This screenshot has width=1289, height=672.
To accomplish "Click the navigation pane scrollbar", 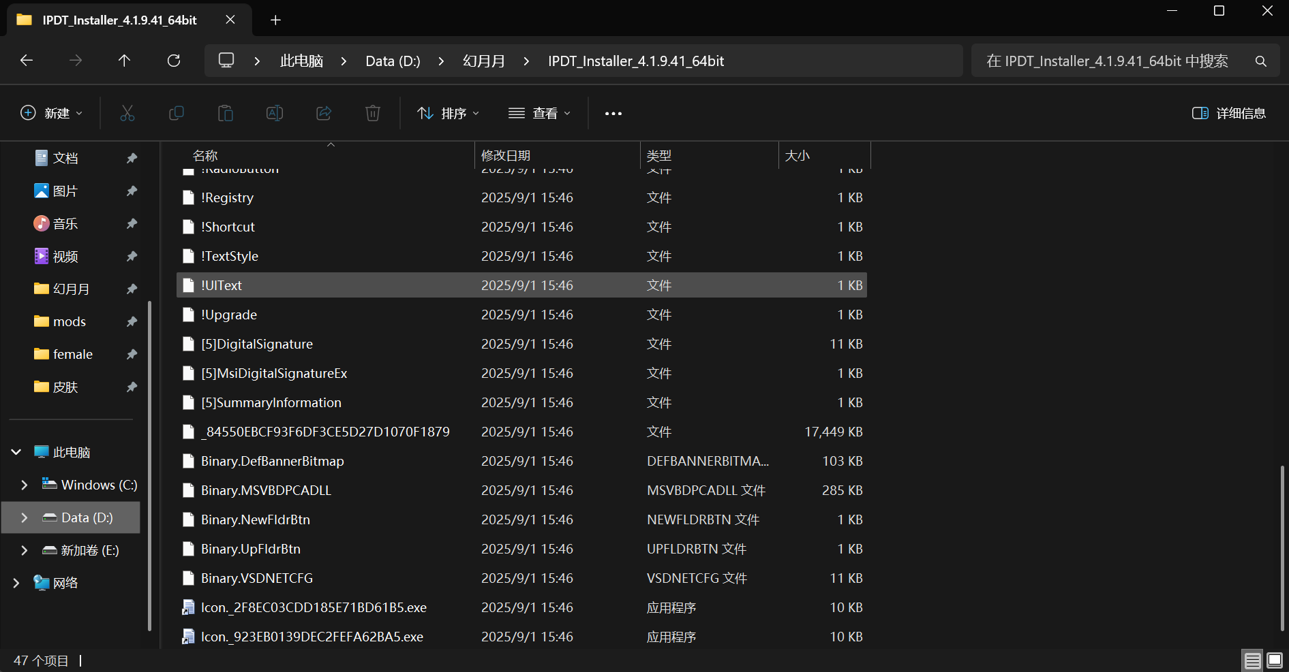I will (x=149, y=466).
